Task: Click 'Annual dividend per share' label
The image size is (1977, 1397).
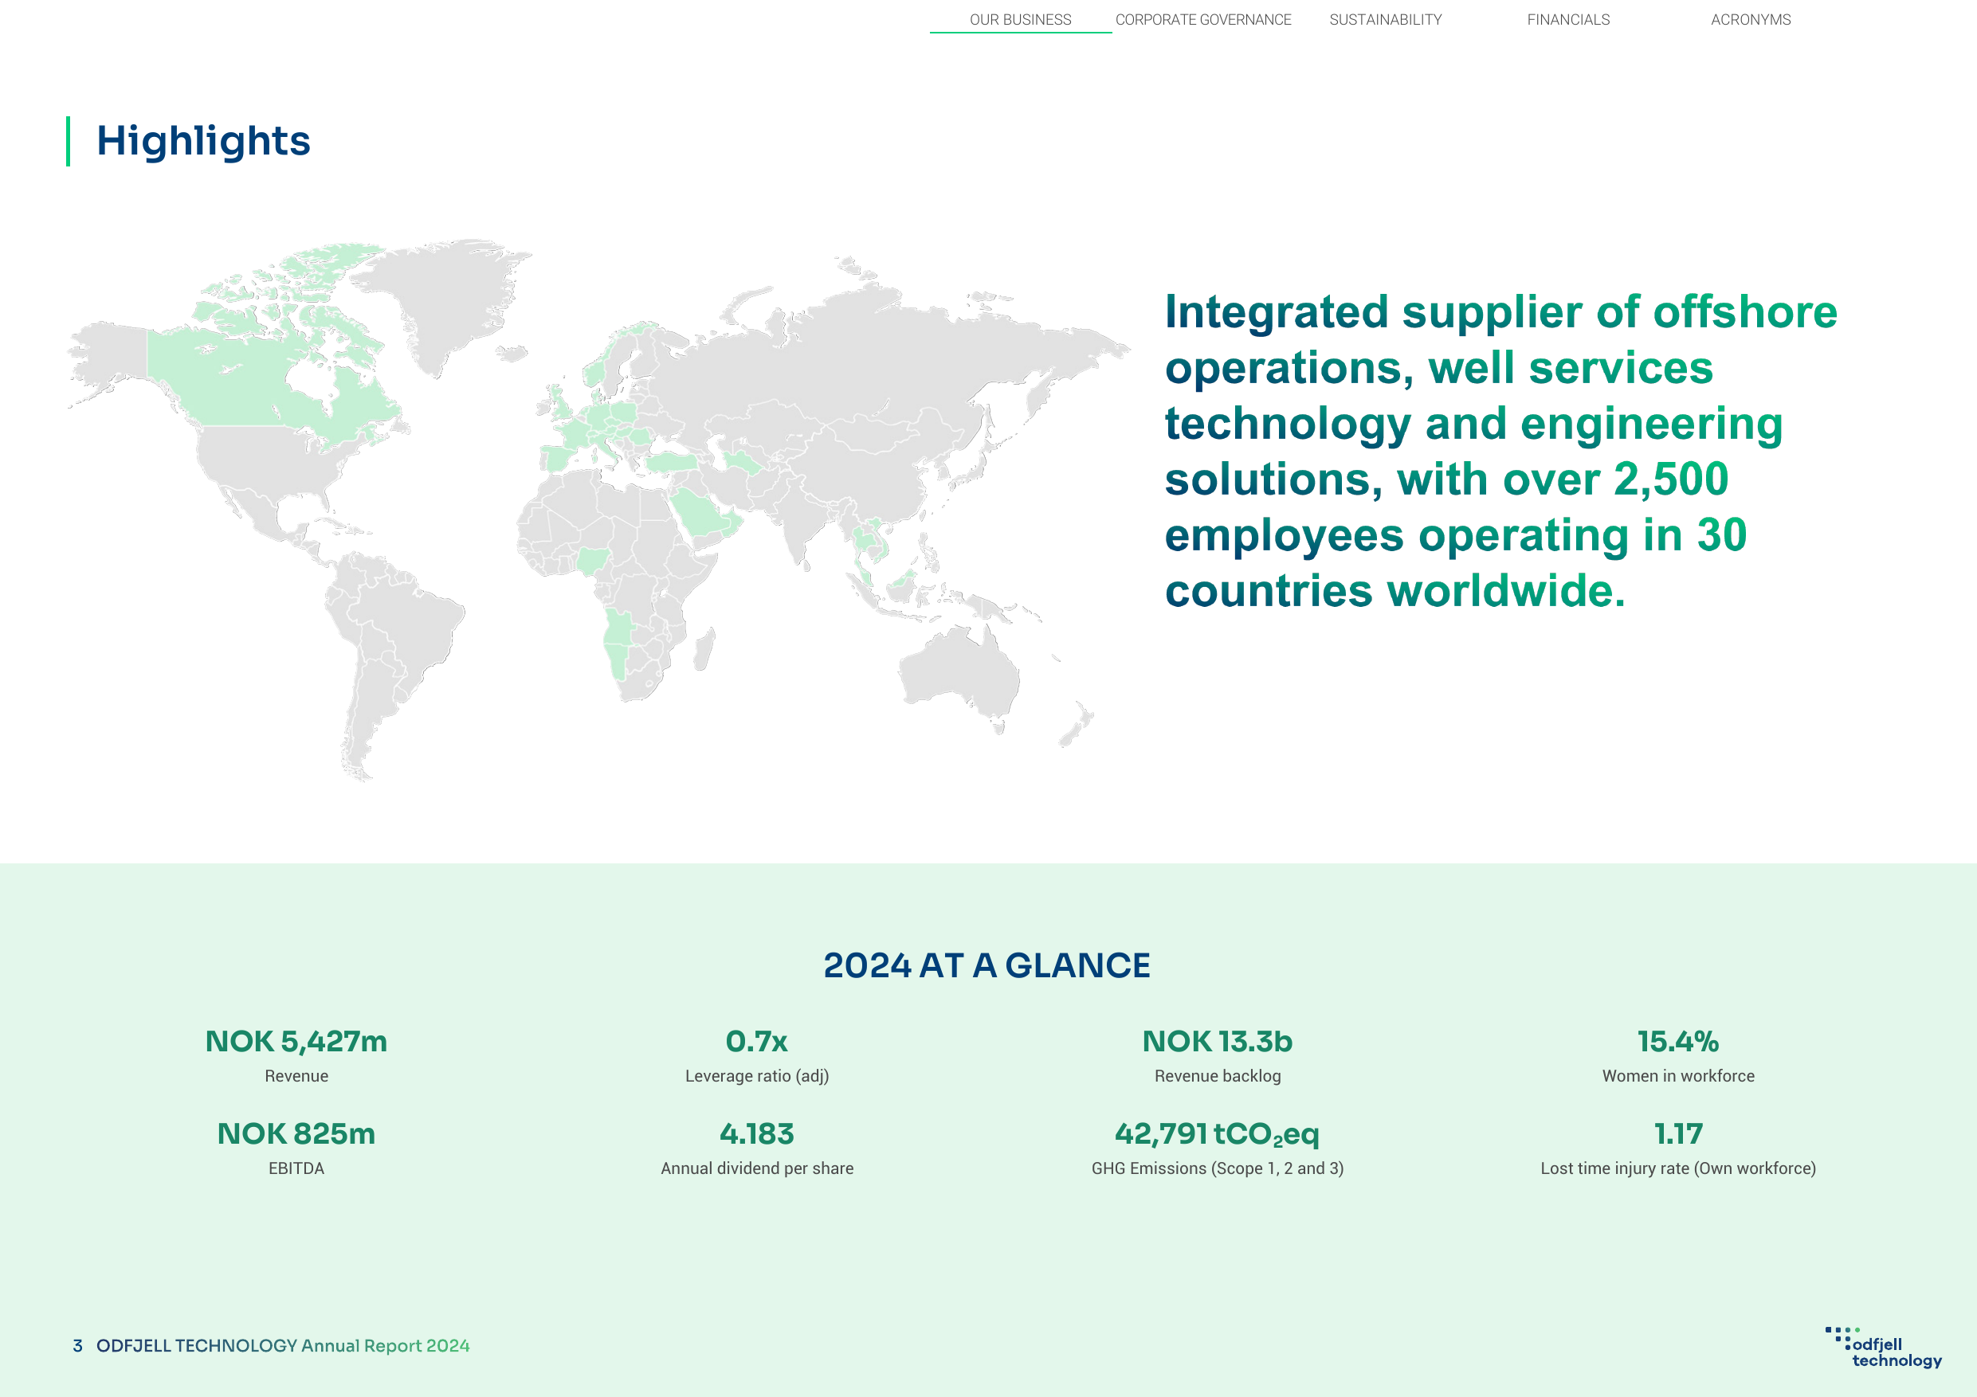Action: point(757,1168)
